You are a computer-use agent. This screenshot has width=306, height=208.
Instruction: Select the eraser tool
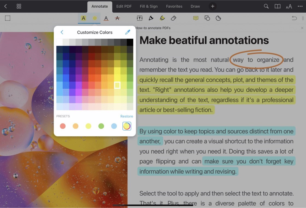click(x=173, y=18)
